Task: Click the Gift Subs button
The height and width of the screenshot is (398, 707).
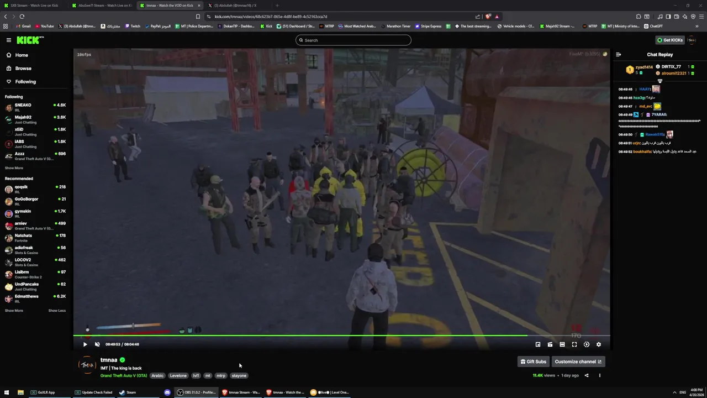Action: point(533,362)
